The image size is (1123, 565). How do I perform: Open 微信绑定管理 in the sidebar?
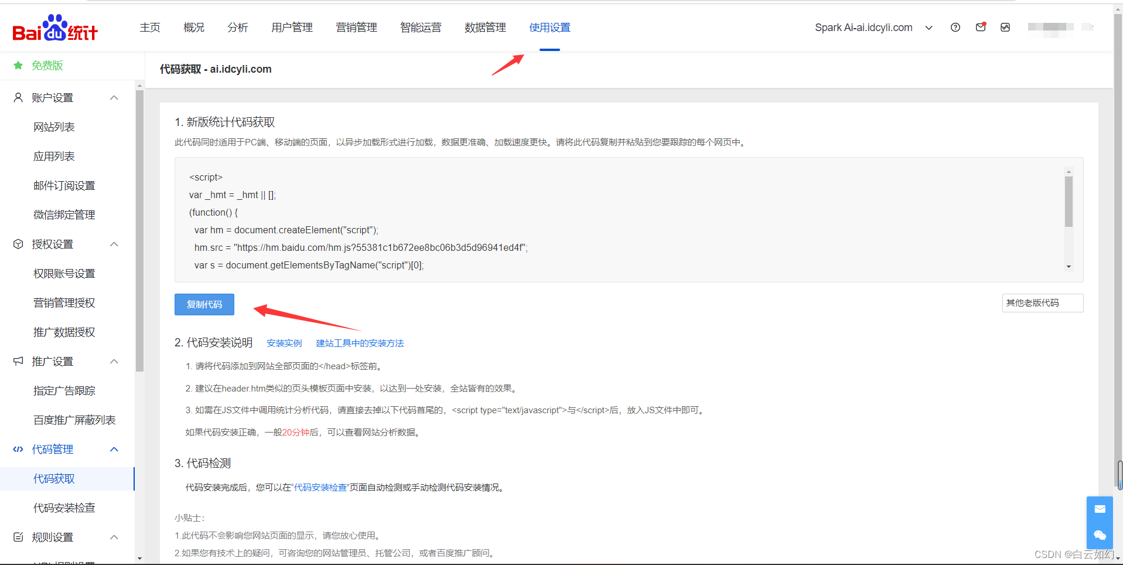pos(64,215)
